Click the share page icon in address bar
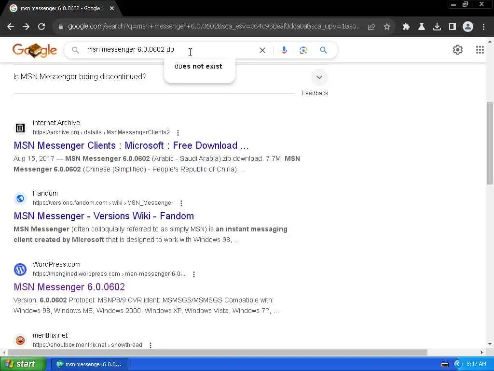The width and height of the screenshot is (494, 371). (x=371, y=27)
